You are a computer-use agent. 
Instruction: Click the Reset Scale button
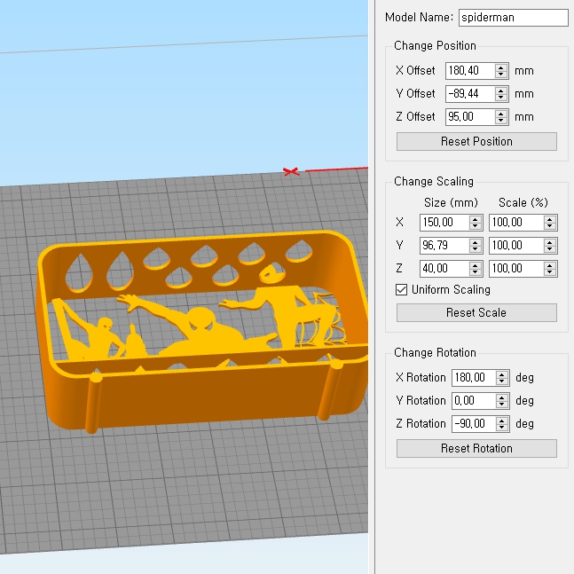tap(476, 312)
